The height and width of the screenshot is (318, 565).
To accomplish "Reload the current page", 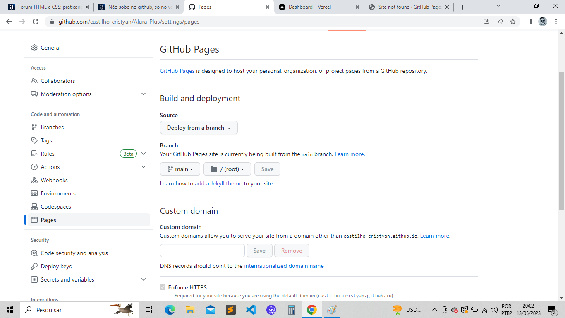I will pos(36,22).
